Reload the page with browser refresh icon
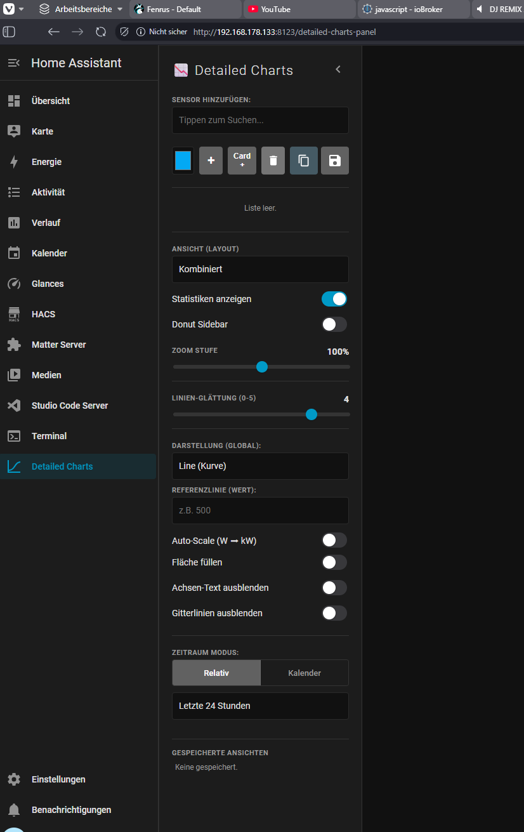This screenshot has height=832, width=524. click(x=101, y=32)
